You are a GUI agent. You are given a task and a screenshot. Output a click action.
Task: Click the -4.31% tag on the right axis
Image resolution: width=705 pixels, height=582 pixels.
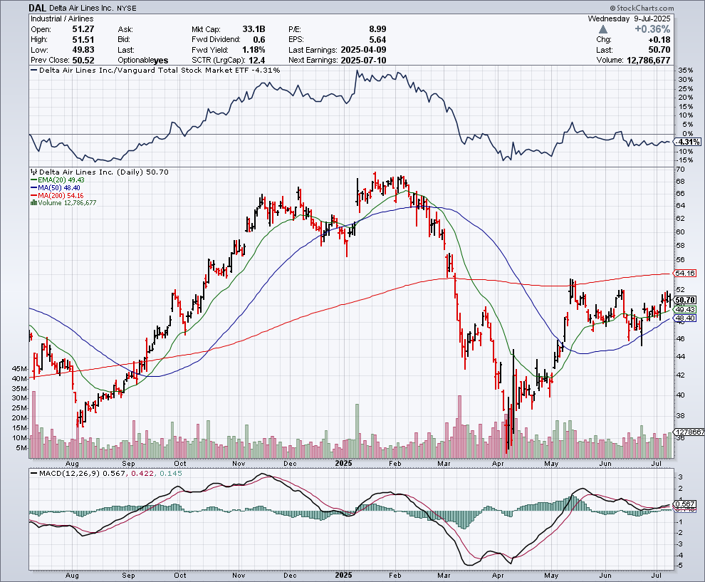[x=687, y=142]
